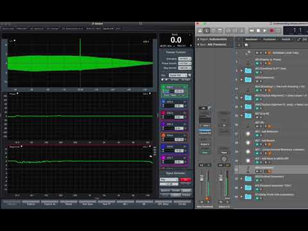Click the Magnitude plot label in Smaart
This screenshot has width=308, height=231.
pyautogui.click(x=14, y=147)
